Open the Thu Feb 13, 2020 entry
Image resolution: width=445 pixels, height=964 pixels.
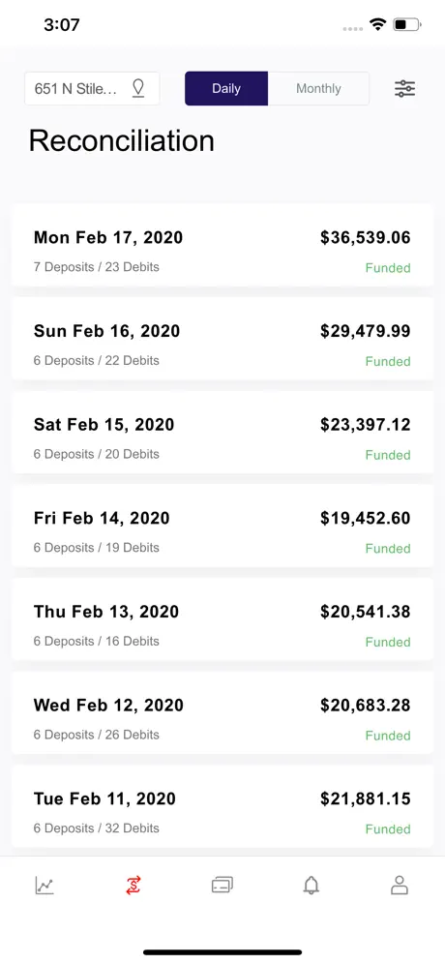222,619
